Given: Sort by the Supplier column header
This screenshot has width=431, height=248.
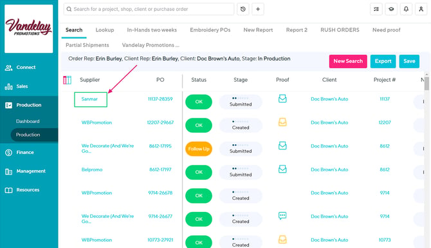Looking at the screenshot, I should [89, 80].
